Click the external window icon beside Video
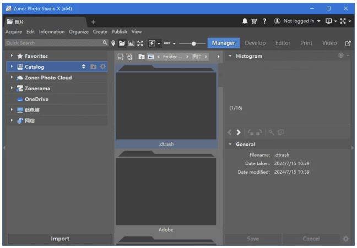The width and height of the screenshot is (357, 248). pos(348,43)
